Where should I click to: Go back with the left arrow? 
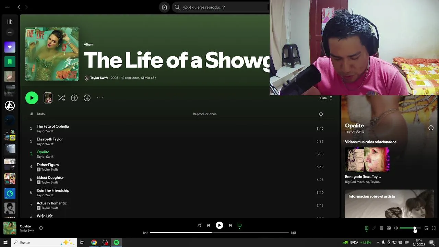pyautogui.click(x=19, y=7)
